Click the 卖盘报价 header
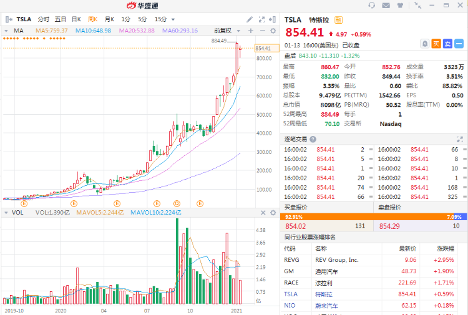This screenshot has height=315, width=468. (x=390, y=207)
